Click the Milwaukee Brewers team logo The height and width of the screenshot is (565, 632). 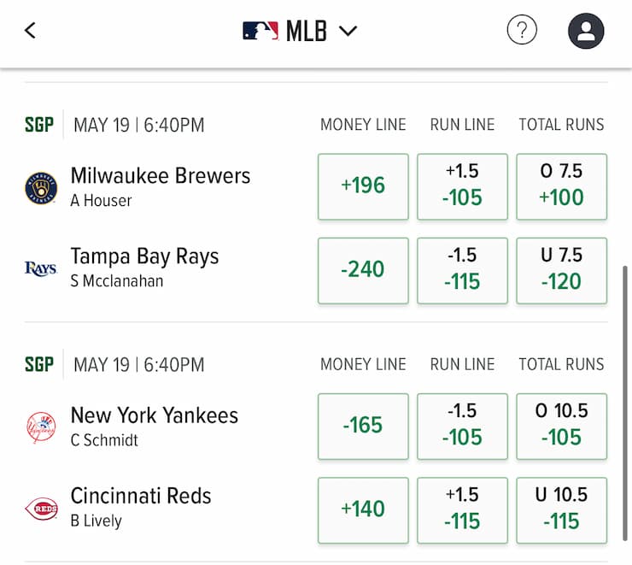coord(41,188)
